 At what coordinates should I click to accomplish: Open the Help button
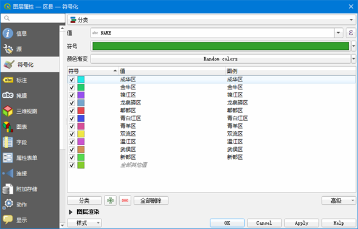(339, 223)
